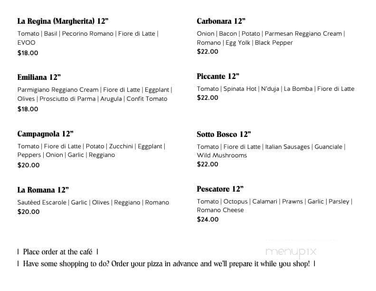Open the Emiliana 12” menu item
376x291 pixels.
[x=39, y=77]
